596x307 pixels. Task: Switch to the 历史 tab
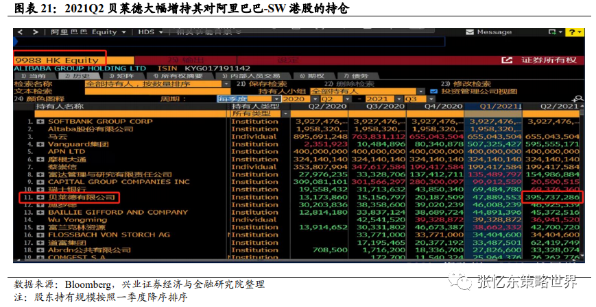coord(77,76)
